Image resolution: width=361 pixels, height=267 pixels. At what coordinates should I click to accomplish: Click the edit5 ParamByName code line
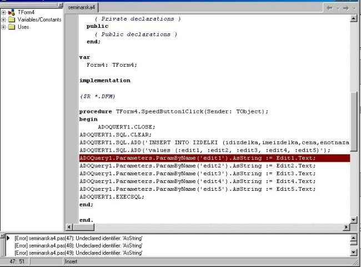198,189
